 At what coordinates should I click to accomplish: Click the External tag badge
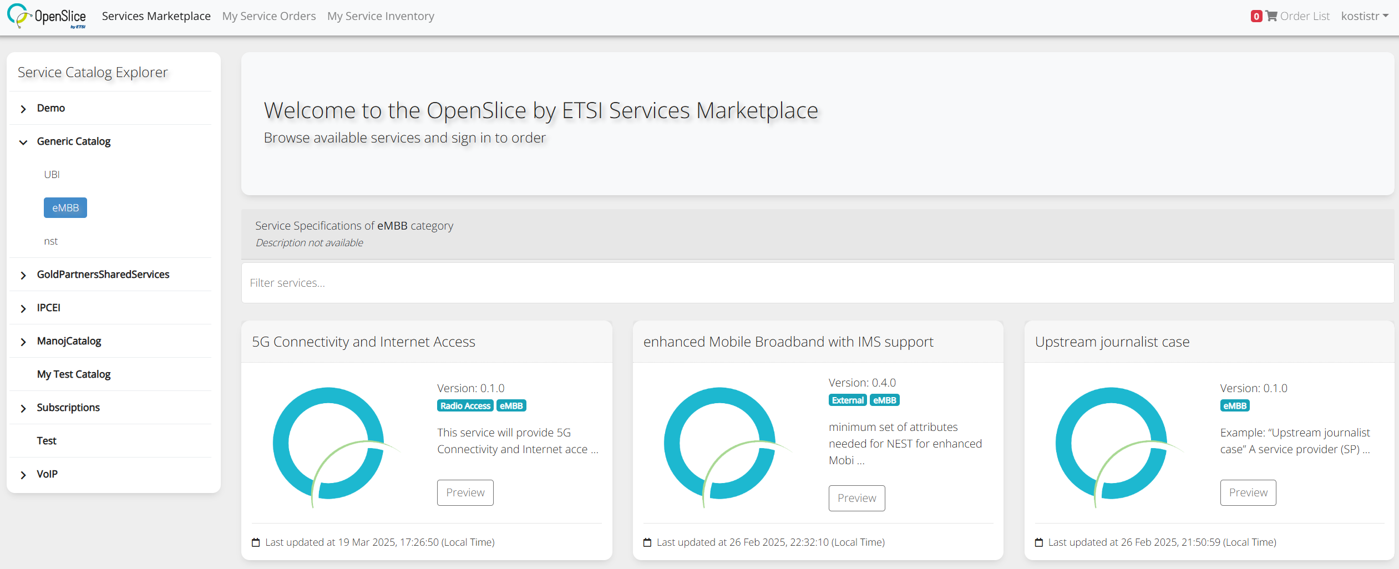pos(847,400)
